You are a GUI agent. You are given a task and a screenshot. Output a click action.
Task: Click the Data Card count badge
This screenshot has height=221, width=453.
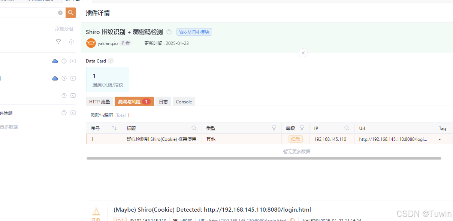tap(111, 61)
